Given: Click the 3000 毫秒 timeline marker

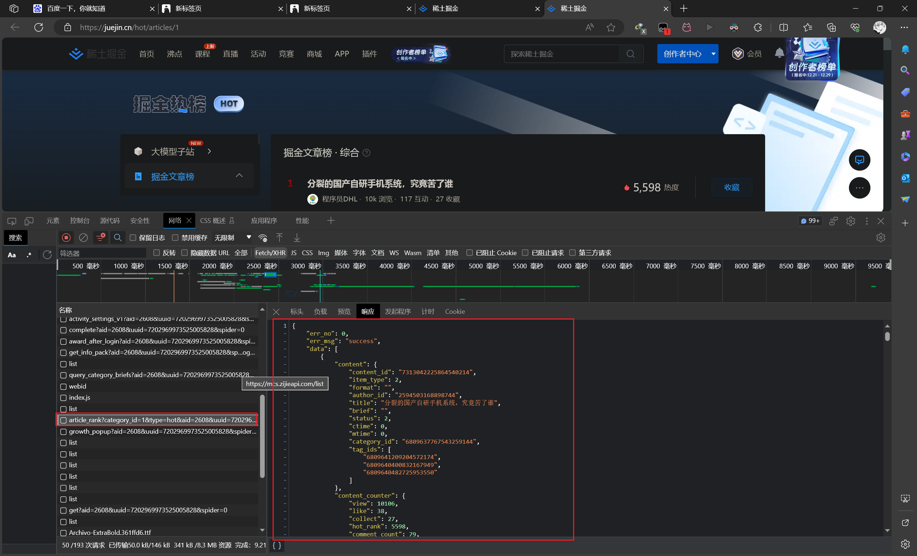Looking at the screenshot, I should pos(306,266).
